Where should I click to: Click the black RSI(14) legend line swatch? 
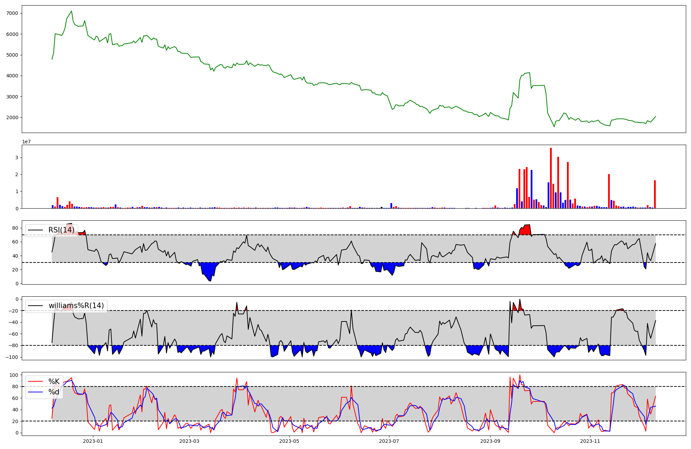click(x=36, y=230)
